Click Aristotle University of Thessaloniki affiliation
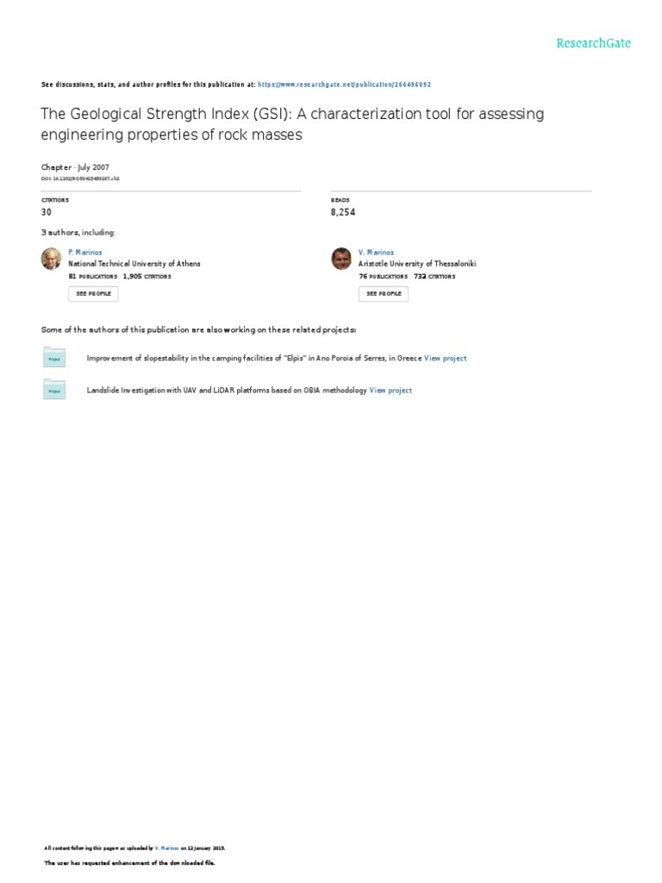This screenshot has width=662, height=883. tap(417, 264)
